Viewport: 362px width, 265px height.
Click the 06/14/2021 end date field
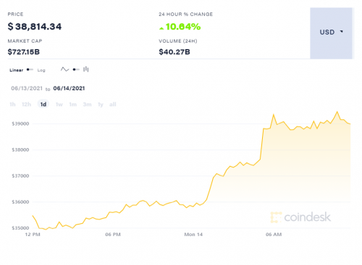(x=69, y=88)
